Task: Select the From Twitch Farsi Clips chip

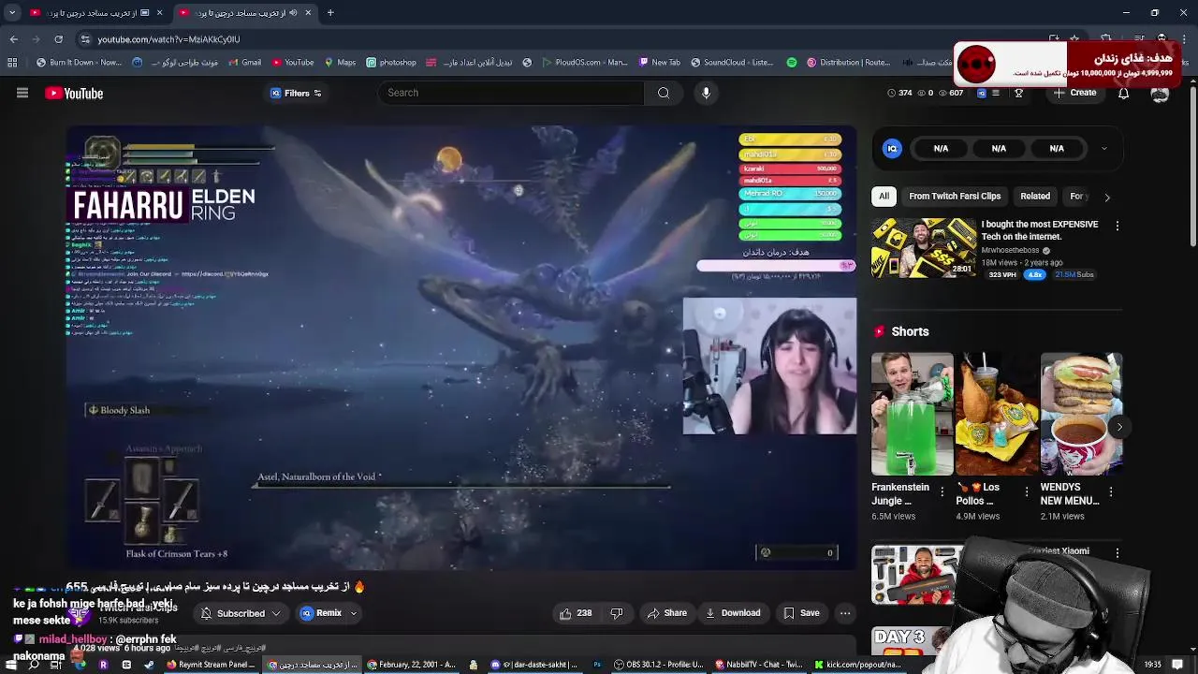Action: click(x=955, y=197)
